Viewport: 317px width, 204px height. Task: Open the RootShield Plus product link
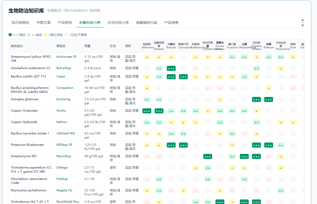[68, 202]
